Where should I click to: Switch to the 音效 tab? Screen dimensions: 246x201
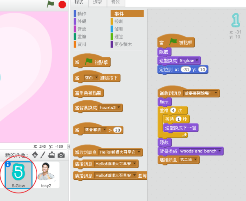[116, 2]
